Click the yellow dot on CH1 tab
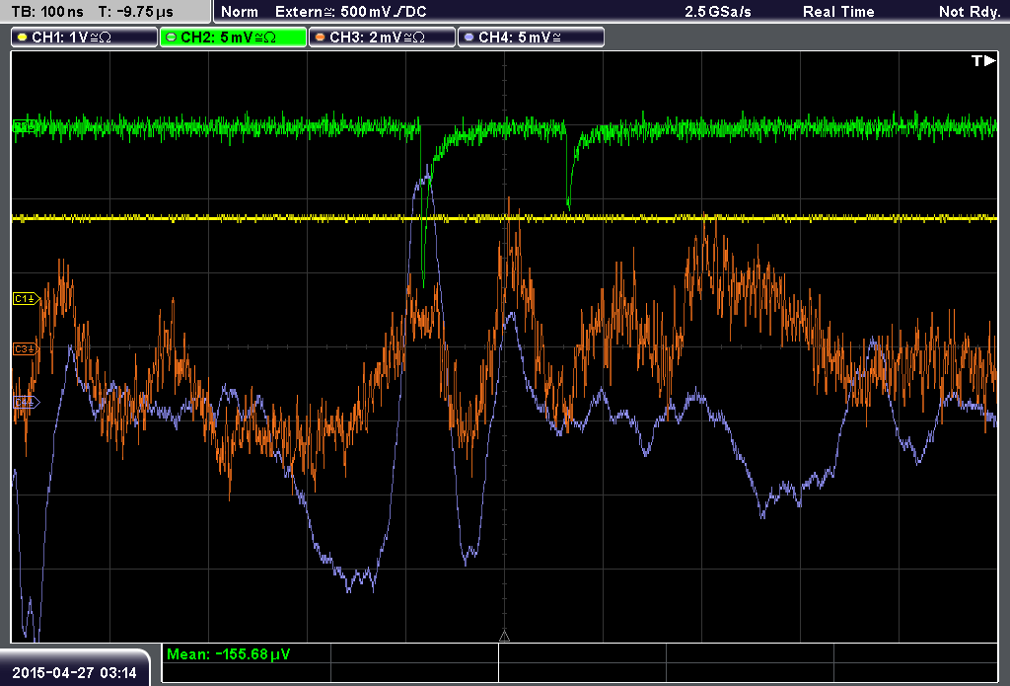The image size is (1010, 686). (22, 38)
